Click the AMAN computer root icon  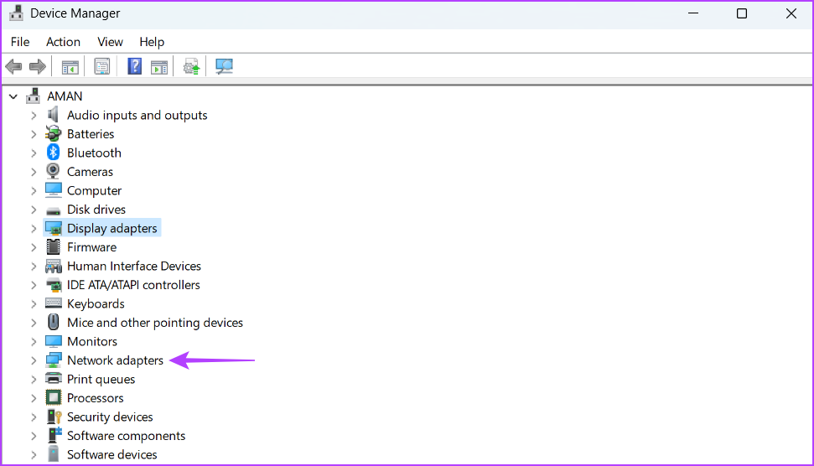(x=34, y=96)
